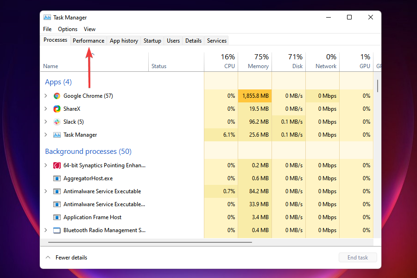Click the Task Manager title bar icon
The image size is (417, 278).
point(47,17)
